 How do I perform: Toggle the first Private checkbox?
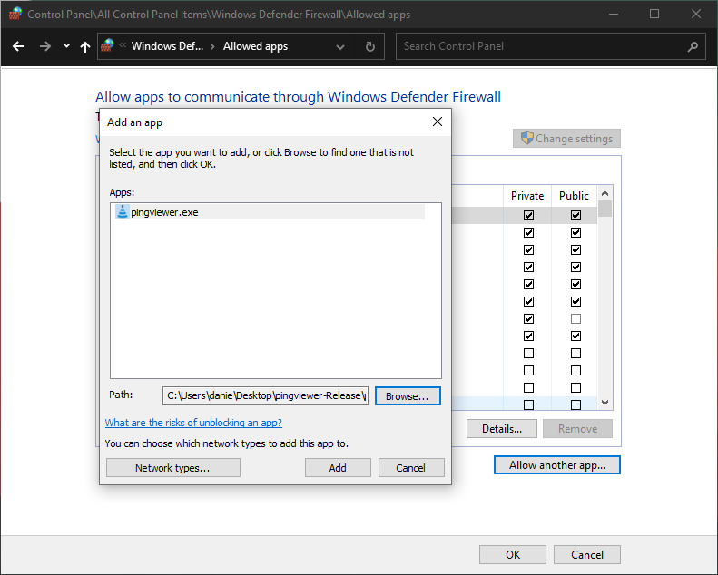point(528,216)
